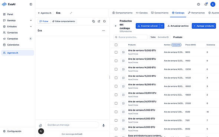
Task: Attach a file with paperclip icon
Action: (x=41, y=125)
